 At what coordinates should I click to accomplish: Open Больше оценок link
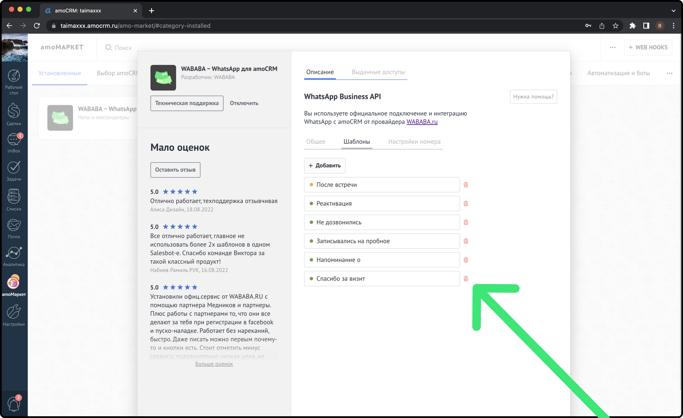pyautogui.click(x=214, y=364)
